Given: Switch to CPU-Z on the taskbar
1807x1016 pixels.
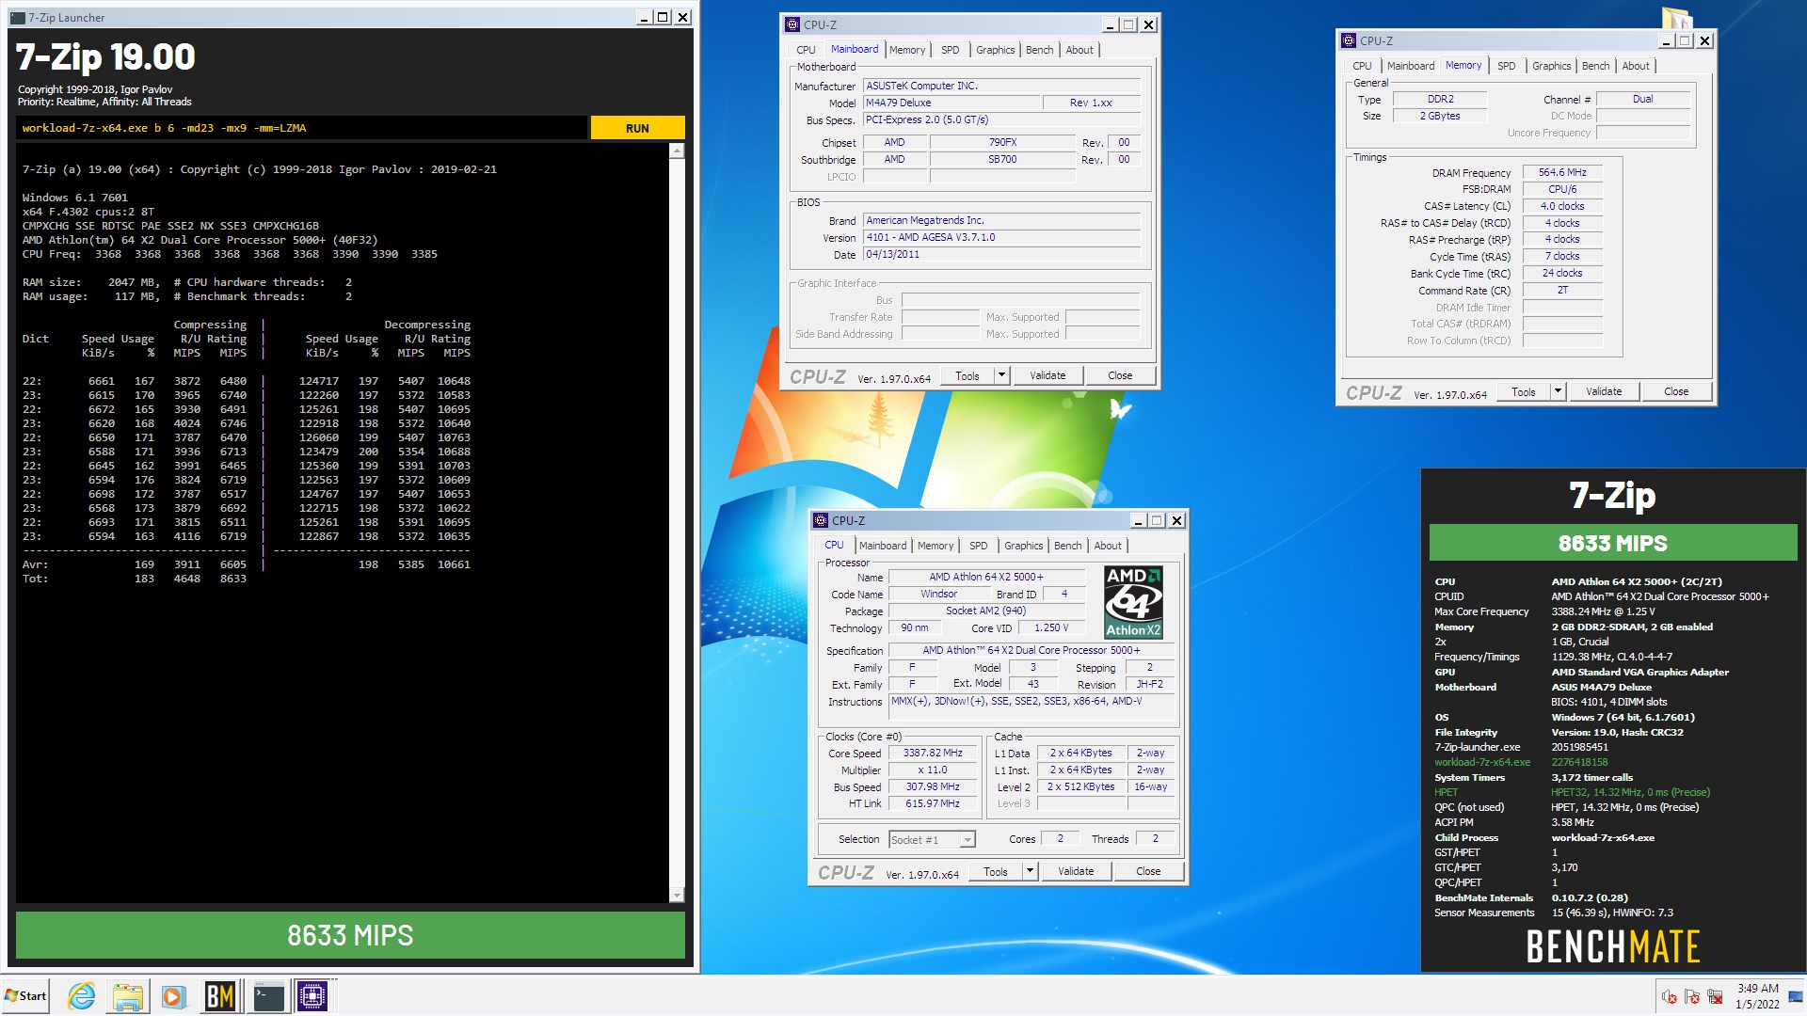Looking at the screenshot, I should pos(312,995).
